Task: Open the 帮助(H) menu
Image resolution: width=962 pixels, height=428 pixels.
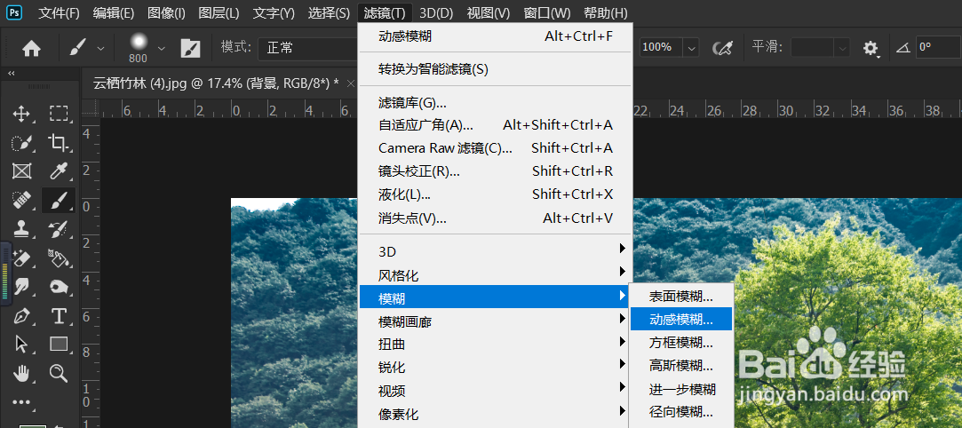Action: click(606, 13)
